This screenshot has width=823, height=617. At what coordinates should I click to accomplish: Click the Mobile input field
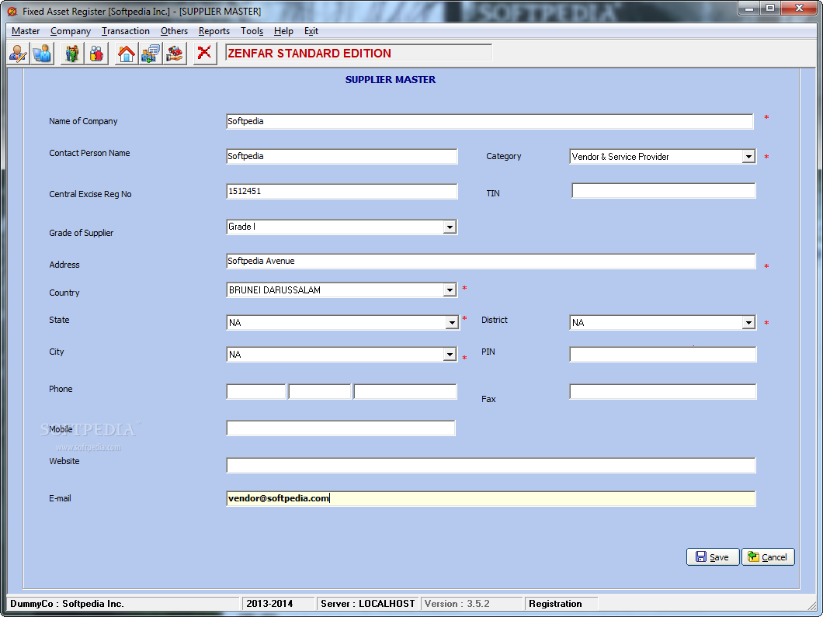pyautogui.click(x=341, y=428)
